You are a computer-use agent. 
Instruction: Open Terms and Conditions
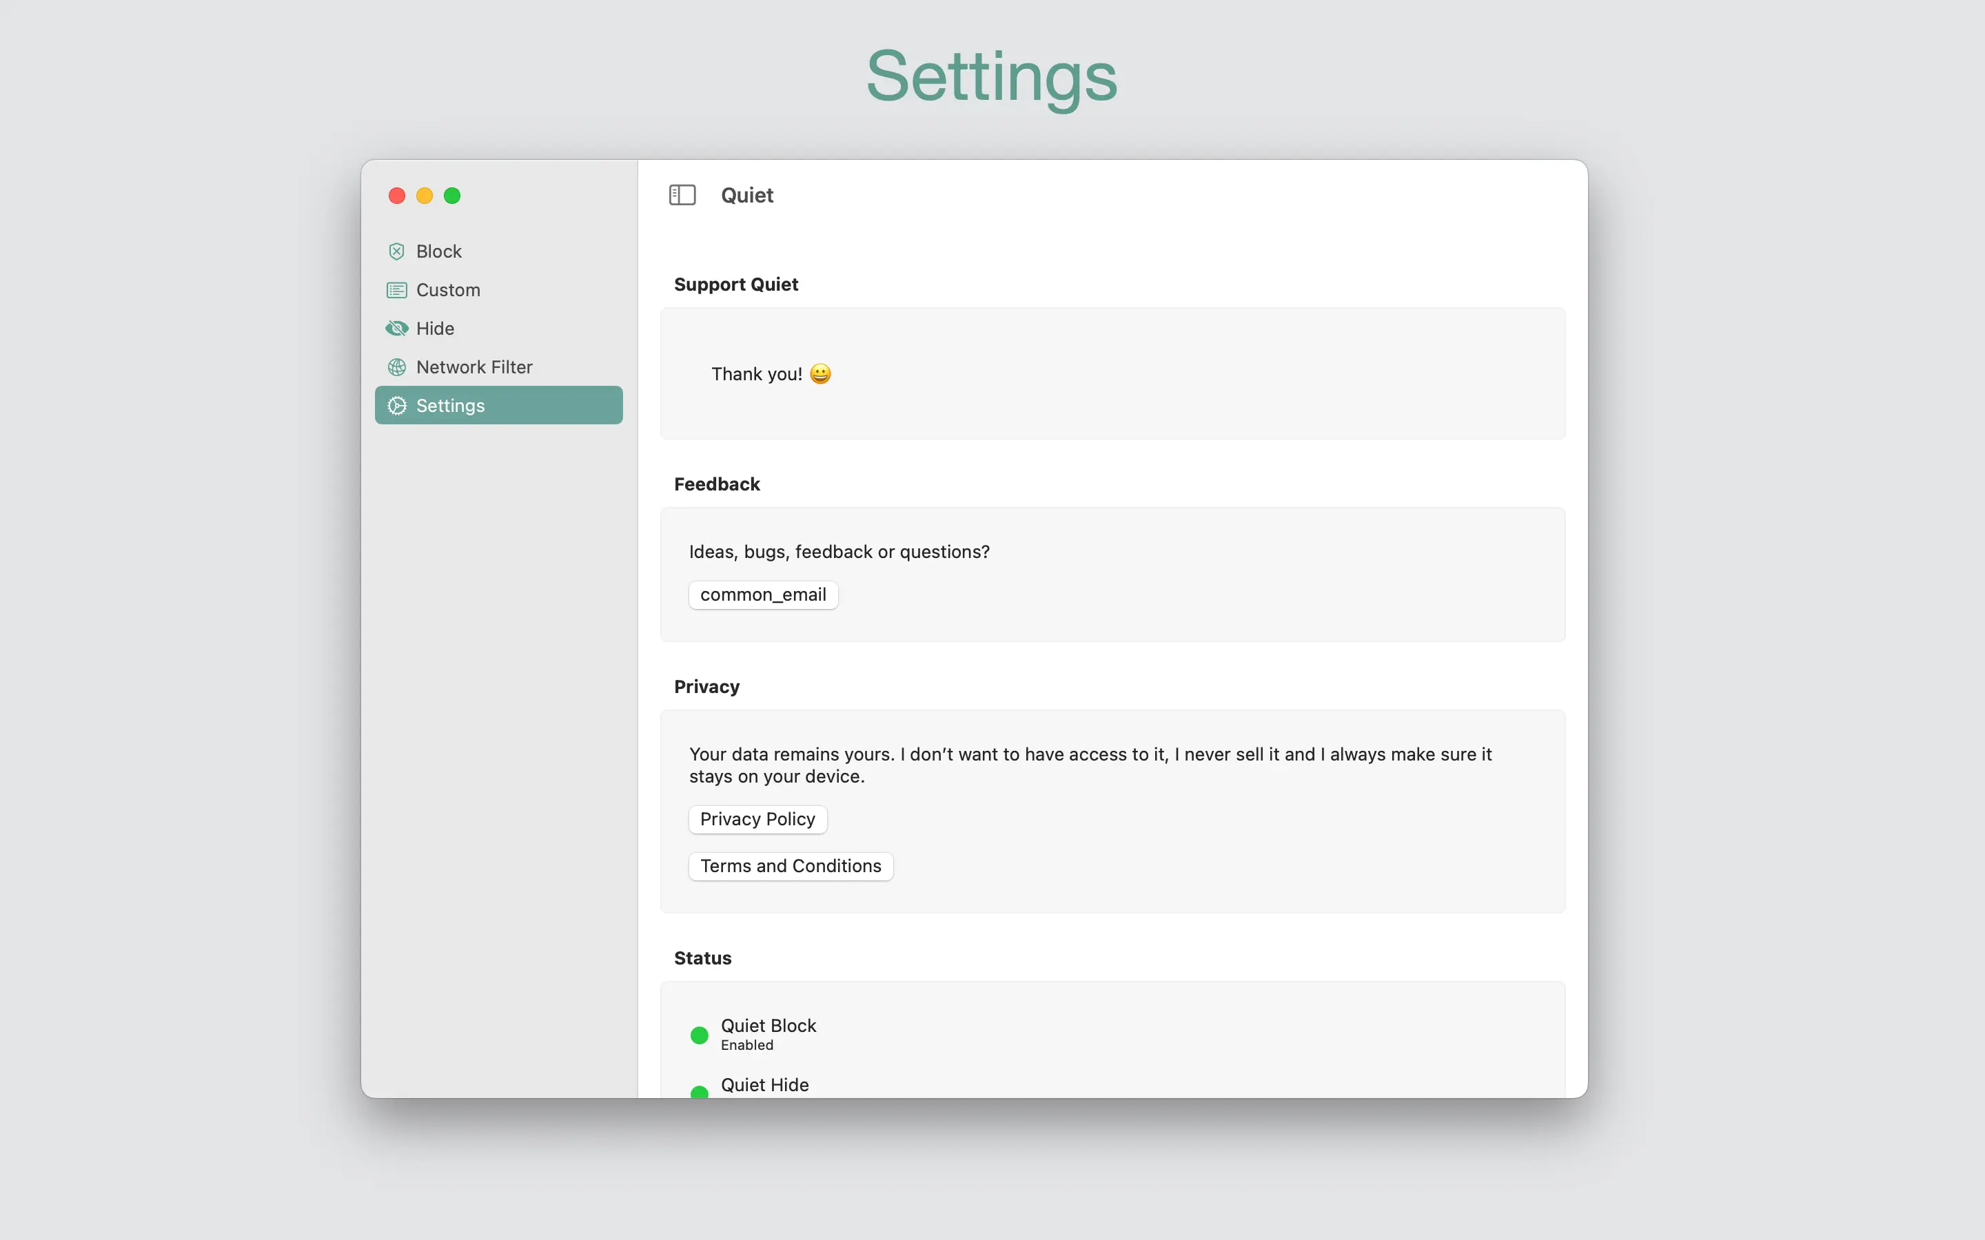[x=790, y=866]
